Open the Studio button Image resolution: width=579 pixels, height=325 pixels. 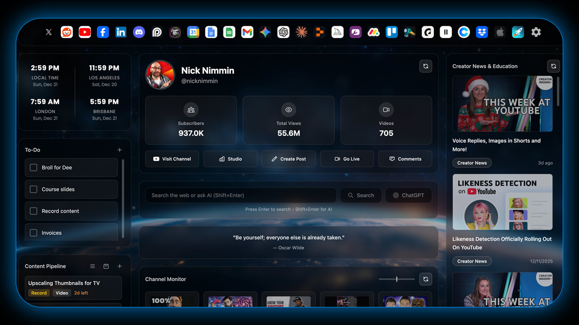coord(230,159)
